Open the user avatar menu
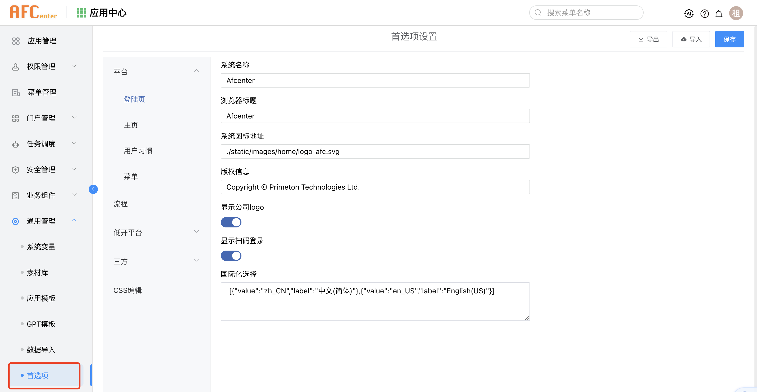 [x=736, y=13]
